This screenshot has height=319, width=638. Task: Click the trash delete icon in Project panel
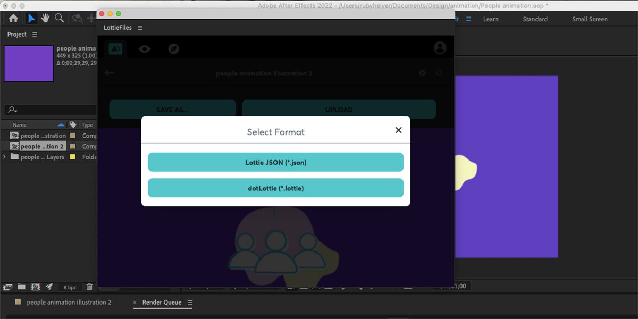pos(89,287)
